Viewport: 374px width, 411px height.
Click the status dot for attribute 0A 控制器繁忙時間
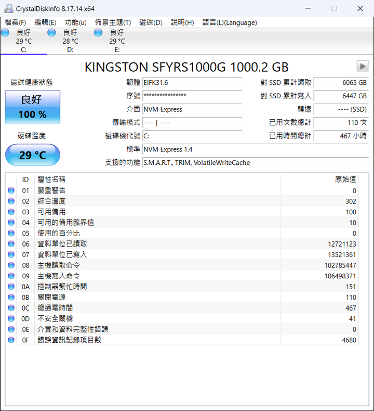(x=11, y=287)
